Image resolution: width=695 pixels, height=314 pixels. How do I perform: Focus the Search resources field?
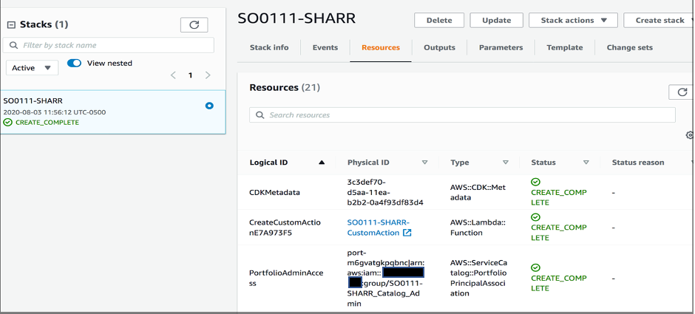pyautogui.click(x=462, y=115)
